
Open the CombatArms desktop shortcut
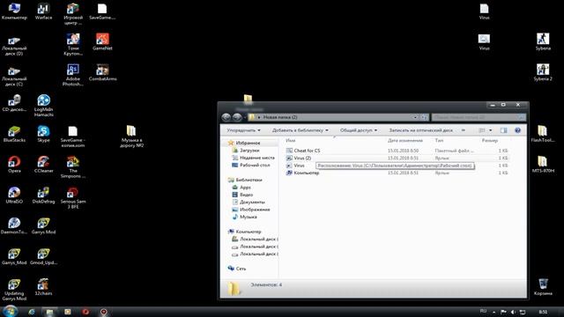(102, 72)
